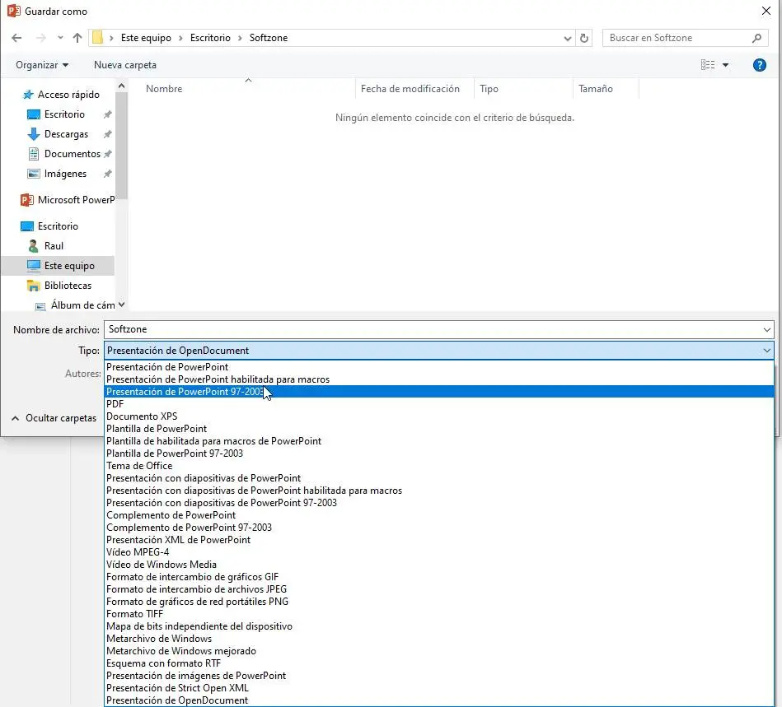
Task: Select Complemento de PowerPoint
Action: pyautogui.click(x=439, y=515)
